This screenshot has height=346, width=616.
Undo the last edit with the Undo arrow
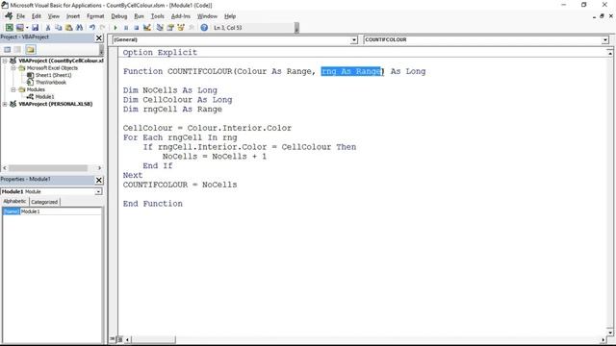[x=92, y=28]
